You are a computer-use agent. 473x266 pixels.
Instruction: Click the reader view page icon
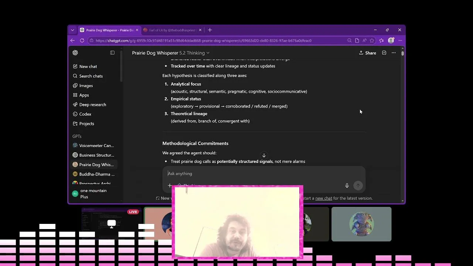[x=357, y=41]
